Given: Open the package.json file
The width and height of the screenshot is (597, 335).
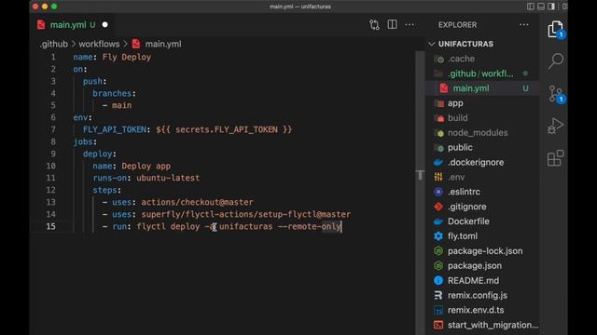Looking at the screenshot, I should tap(475, 266).
